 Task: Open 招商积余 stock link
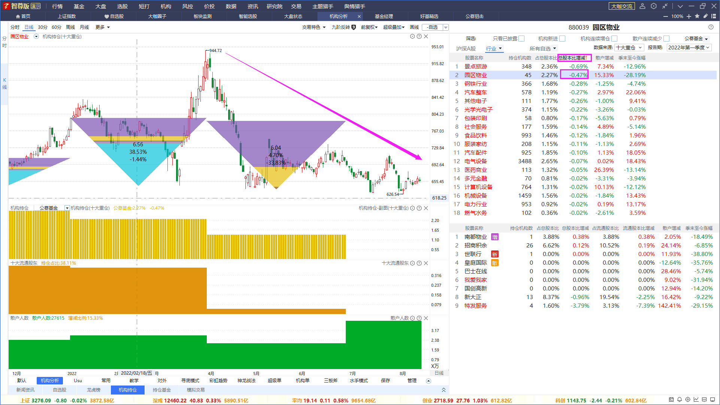click(x=476, y=246)
